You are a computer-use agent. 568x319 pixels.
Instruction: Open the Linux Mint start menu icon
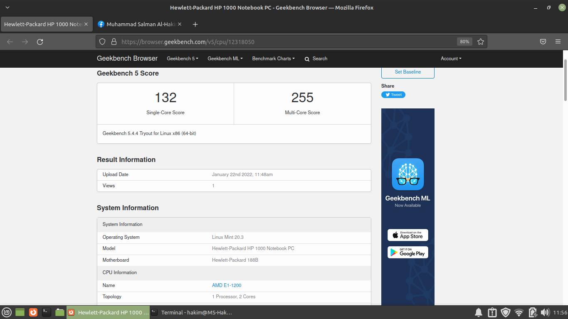(7, 312)
